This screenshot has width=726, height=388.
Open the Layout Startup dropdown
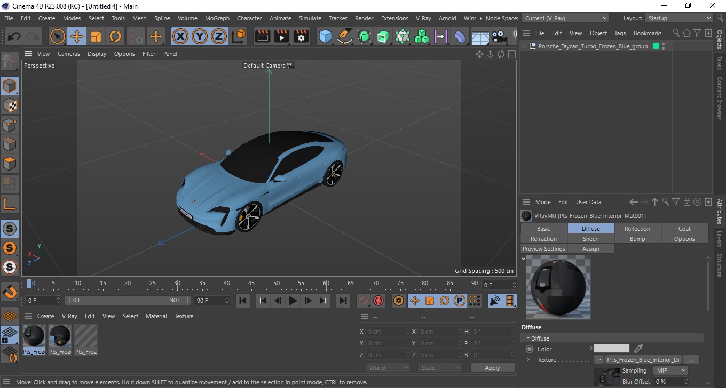679,18
